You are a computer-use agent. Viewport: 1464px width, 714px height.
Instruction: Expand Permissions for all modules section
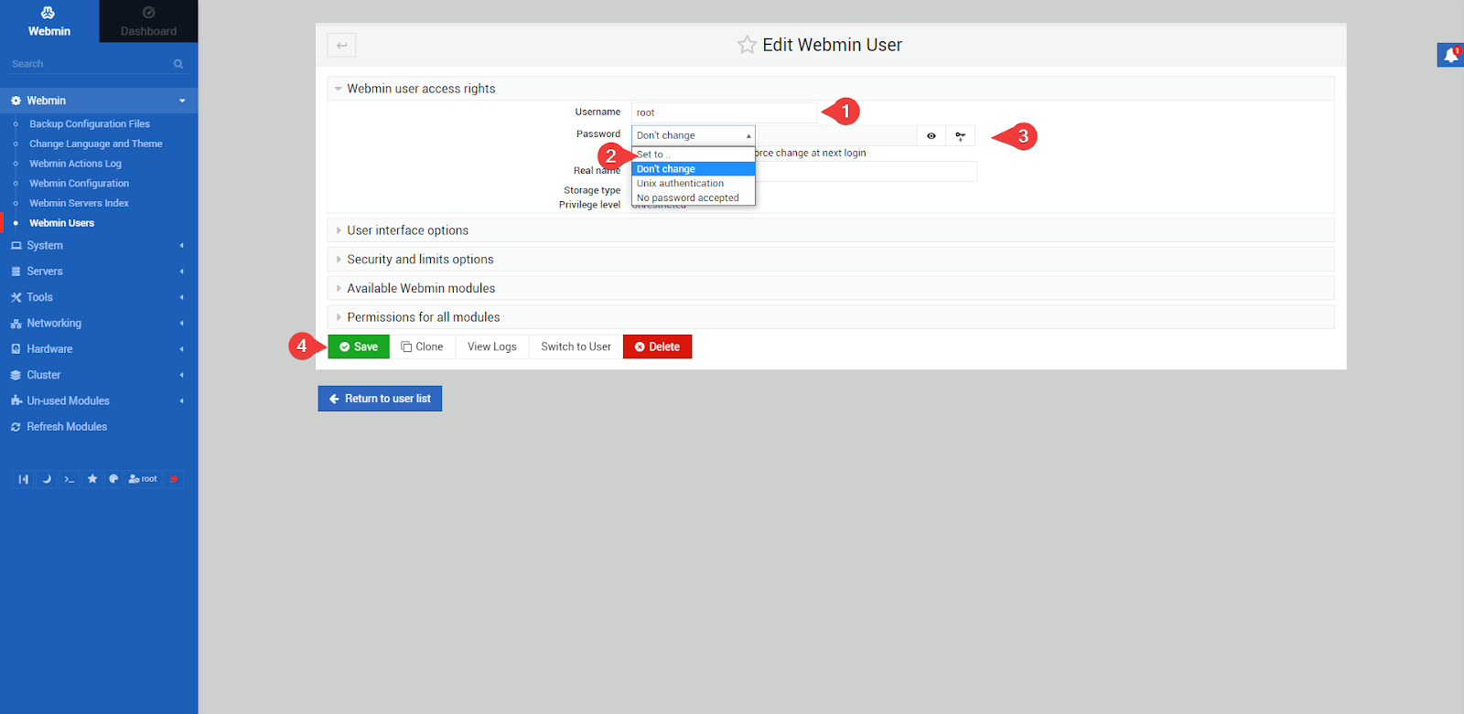[831, 317]
